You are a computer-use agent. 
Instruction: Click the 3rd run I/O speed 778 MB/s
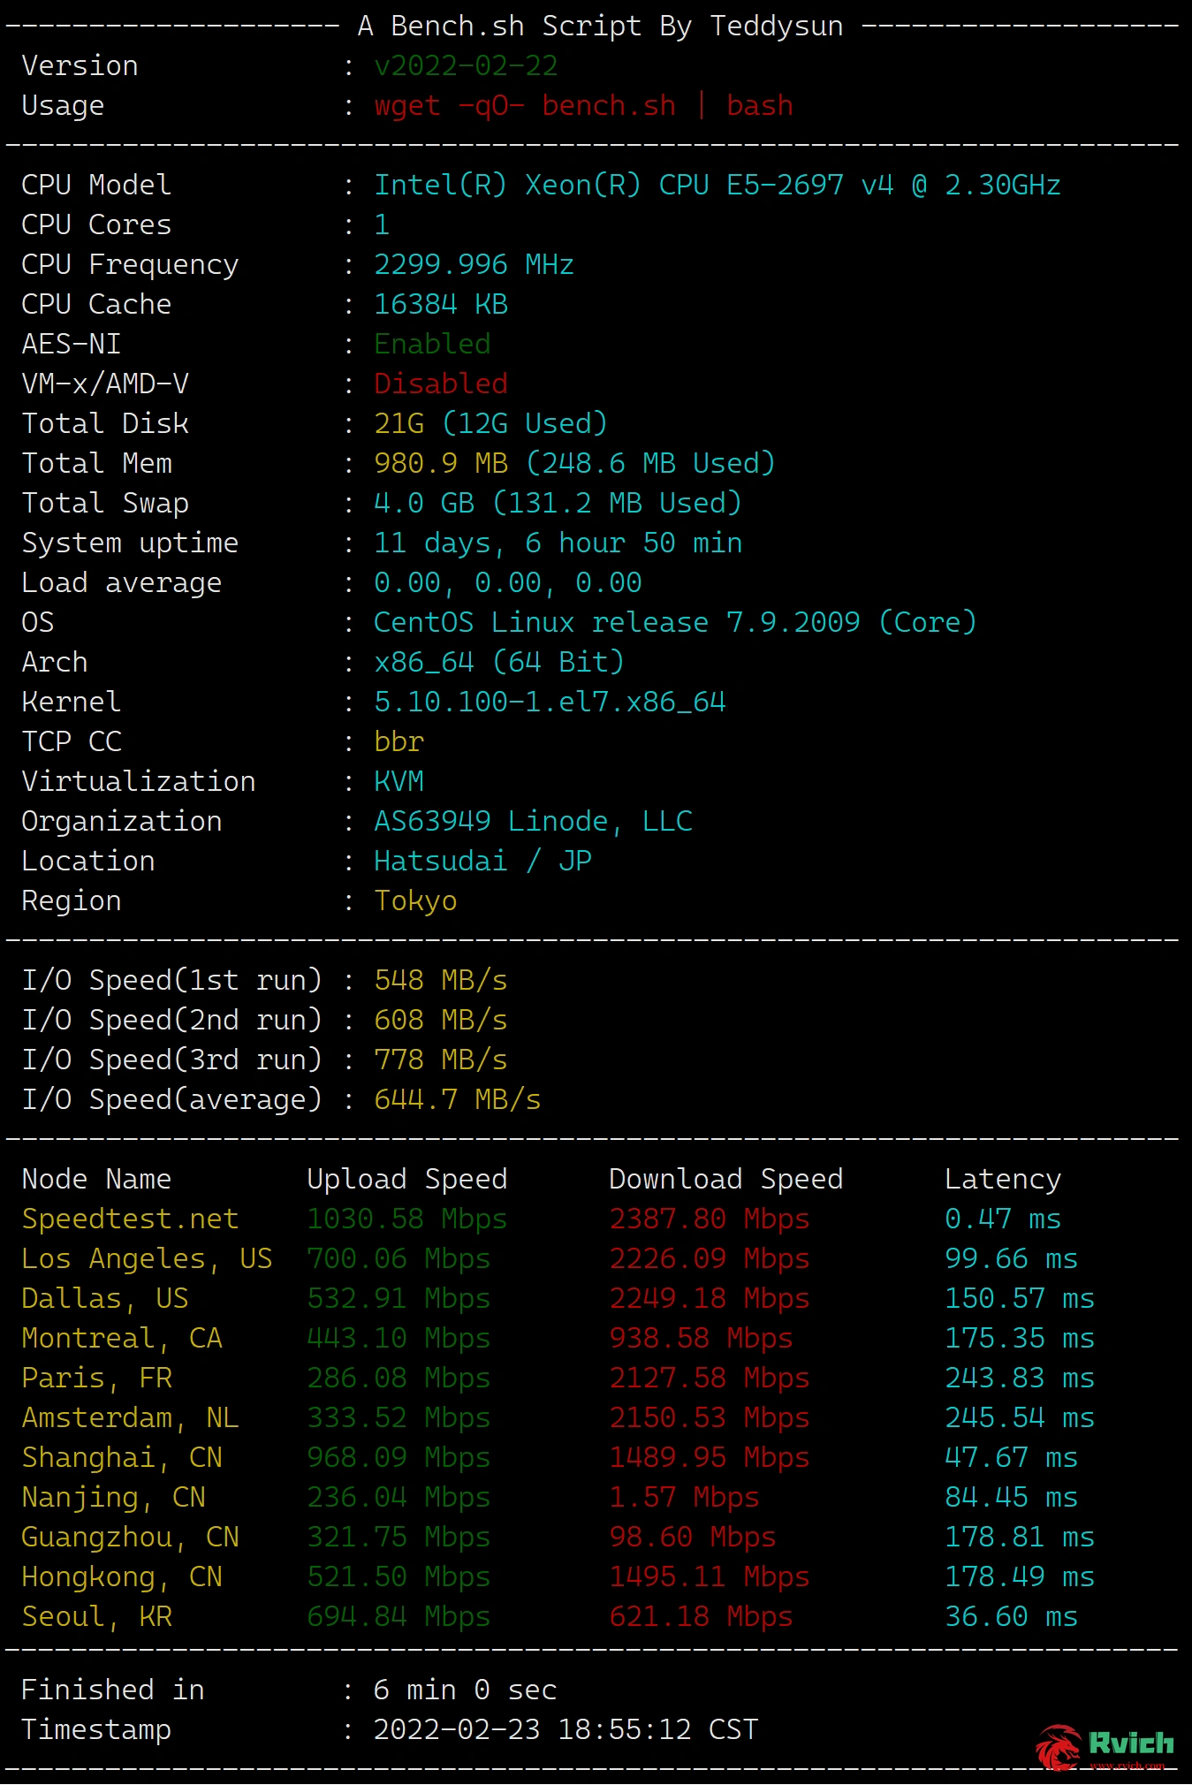click(x=441, y=1060)
